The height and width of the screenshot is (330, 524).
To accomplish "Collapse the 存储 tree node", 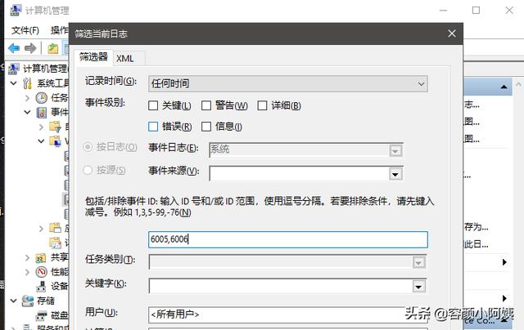I will 13,301.
